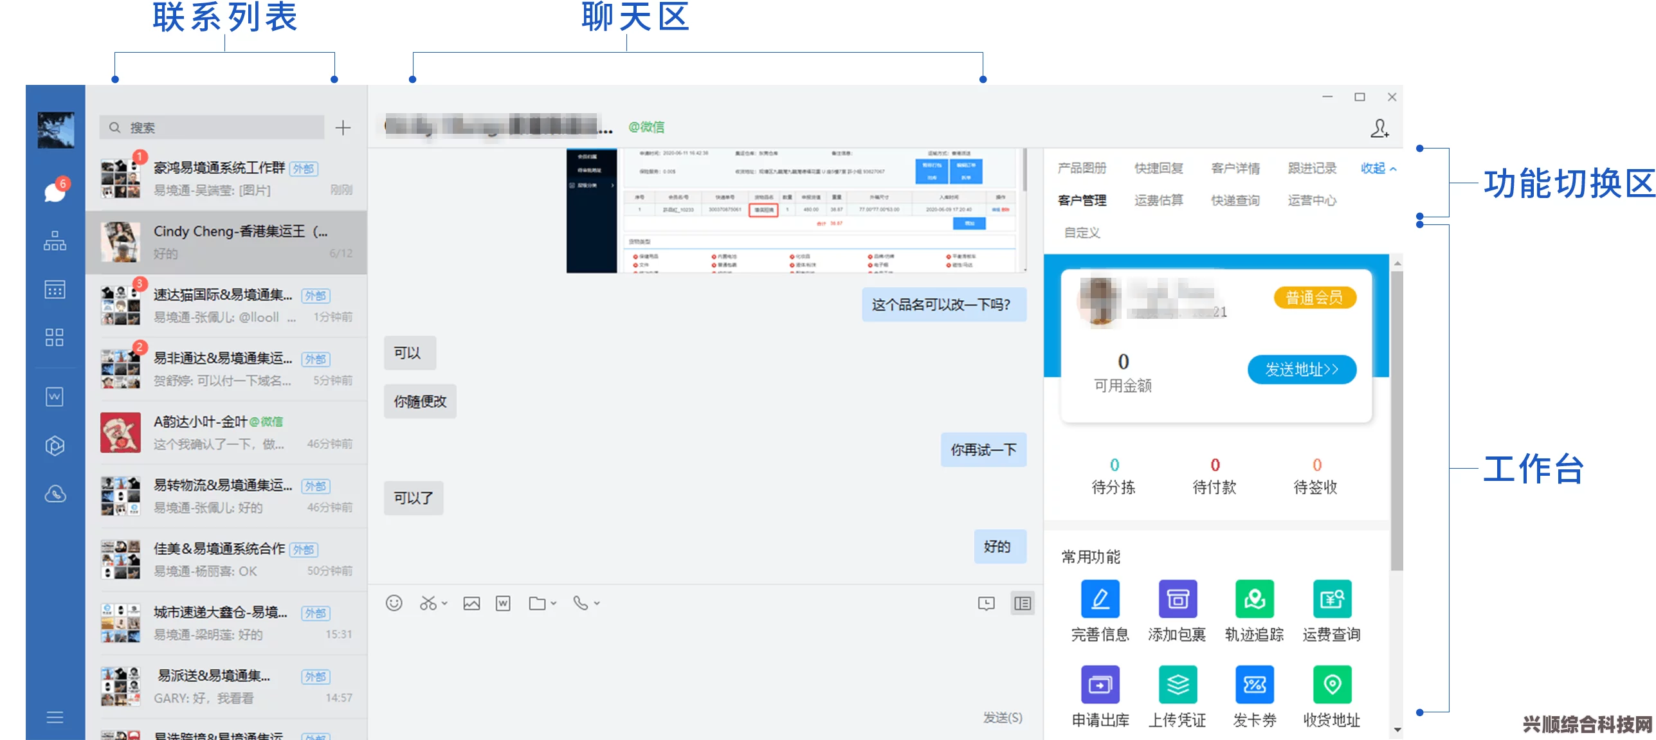Viewport: 1656px width, 740px height.
Task: Open the 豪鸿易境通系统工作群 conversation
Action: tap(226, 179)
